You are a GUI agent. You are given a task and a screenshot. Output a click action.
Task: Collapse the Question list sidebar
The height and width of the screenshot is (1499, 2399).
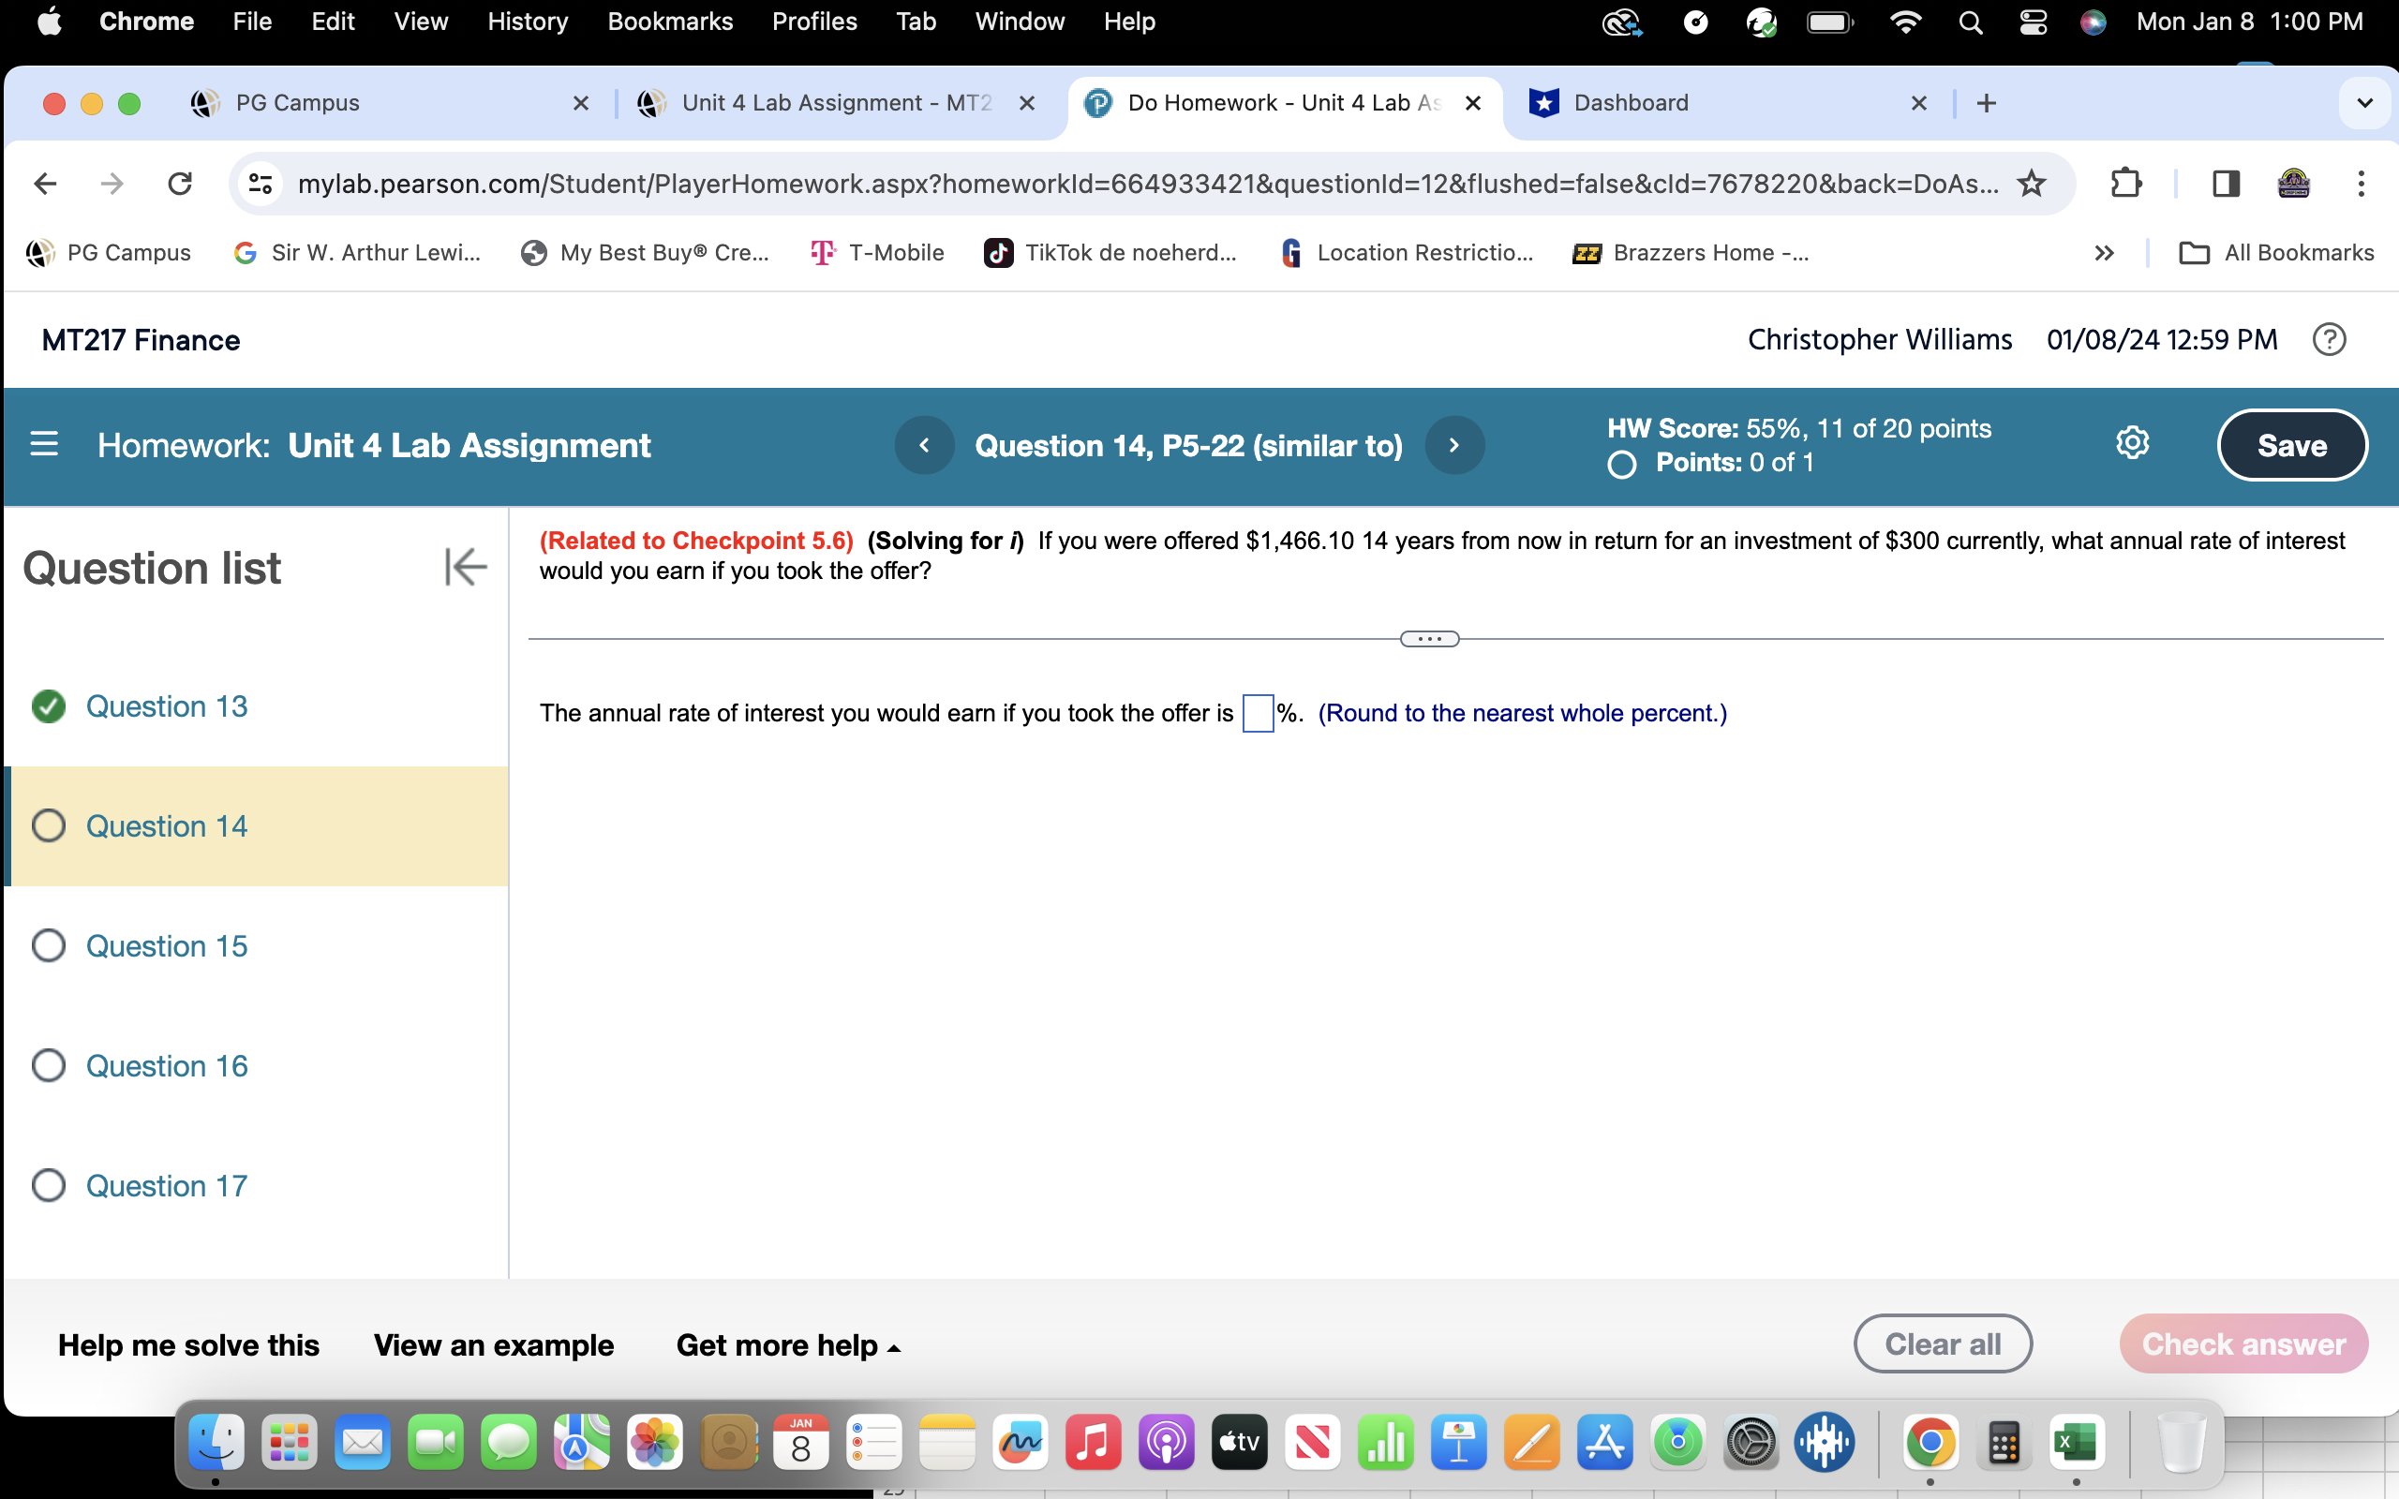(465, 567)
